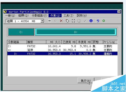This screenshot has height=92, width=126.
Task: Select the C: partition block in disk map
Action: [x=21, y=32]
